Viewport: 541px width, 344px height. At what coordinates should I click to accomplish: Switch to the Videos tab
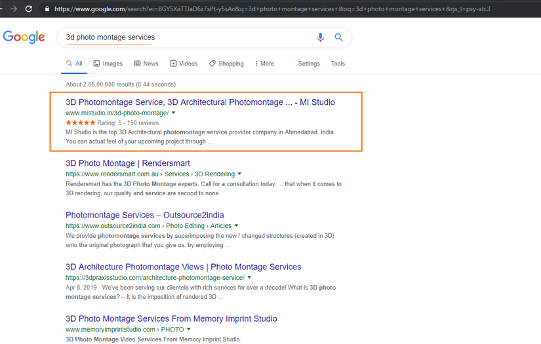(184, 64)
